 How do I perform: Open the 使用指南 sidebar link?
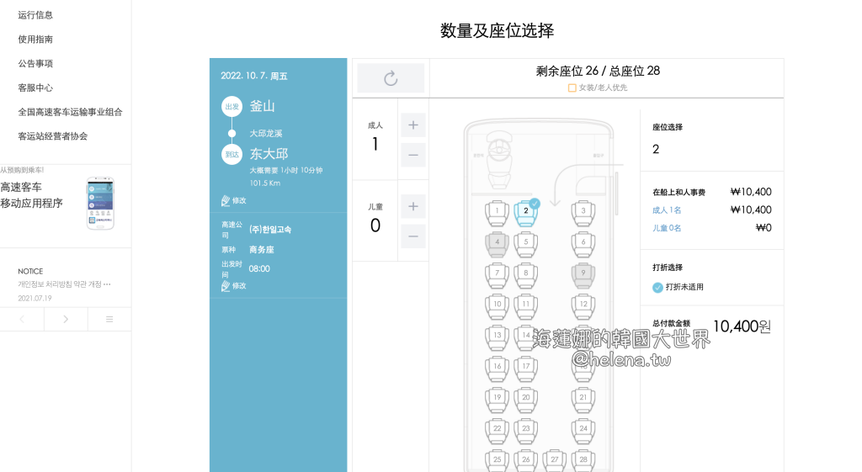35,40
